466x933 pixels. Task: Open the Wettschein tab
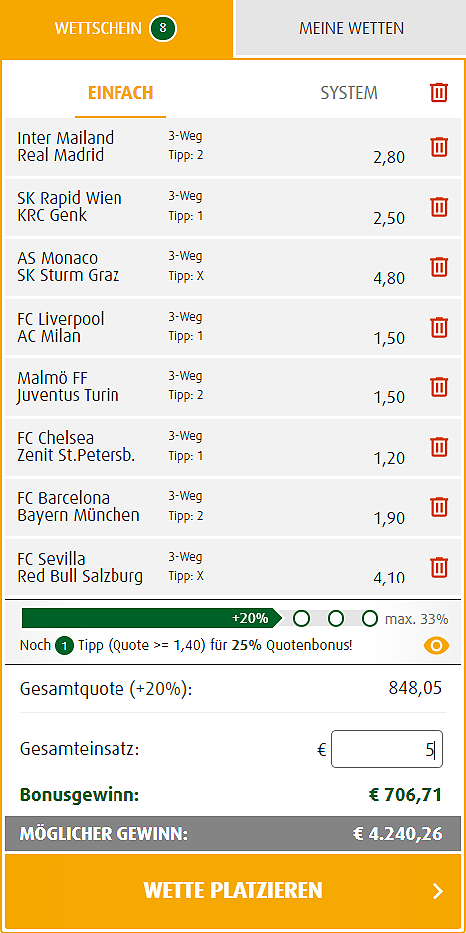[116, 28]
